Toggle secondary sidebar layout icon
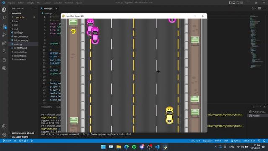Viewport: 268px width, 151px height. 238,3
